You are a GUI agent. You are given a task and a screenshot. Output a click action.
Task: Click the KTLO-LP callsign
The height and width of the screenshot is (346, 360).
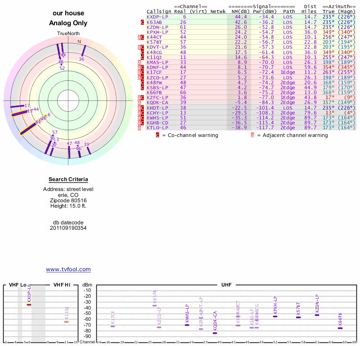click(157, 128)
